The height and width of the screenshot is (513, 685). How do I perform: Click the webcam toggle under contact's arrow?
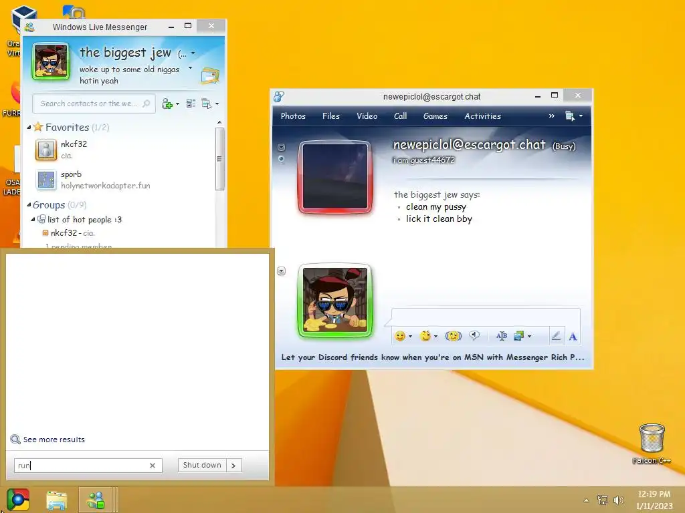(x=282, y=159)
